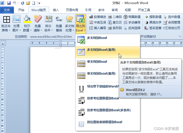Click the 带圈数值 button
183x133 pixels.
(132, 17)
